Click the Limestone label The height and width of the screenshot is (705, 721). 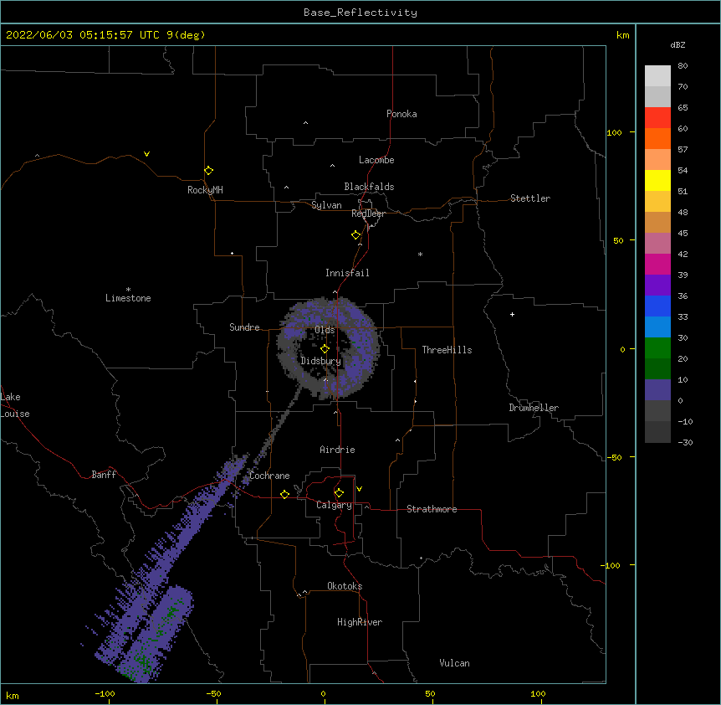(128, 298)
